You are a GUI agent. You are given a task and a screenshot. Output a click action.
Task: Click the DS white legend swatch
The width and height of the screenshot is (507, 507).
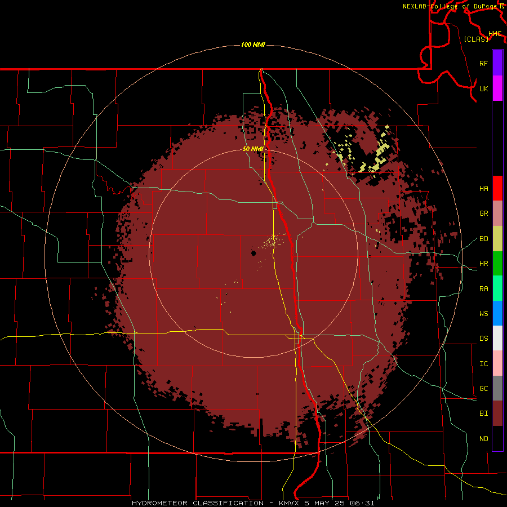pos(497,338)
